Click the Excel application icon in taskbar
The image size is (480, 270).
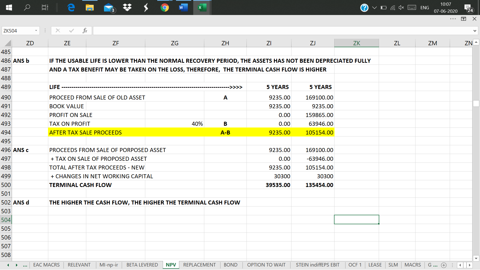pos(201,7)
